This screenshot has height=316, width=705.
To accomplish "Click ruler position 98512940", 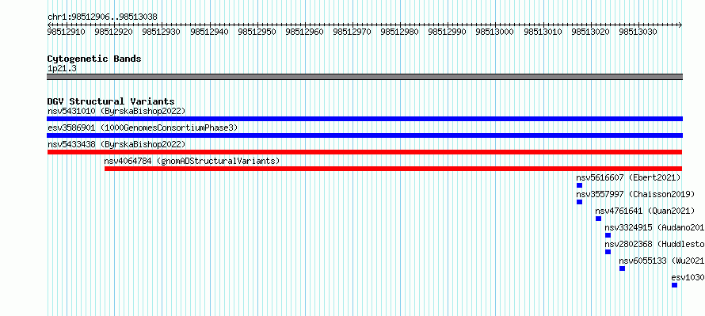I will tap(209, 32).
